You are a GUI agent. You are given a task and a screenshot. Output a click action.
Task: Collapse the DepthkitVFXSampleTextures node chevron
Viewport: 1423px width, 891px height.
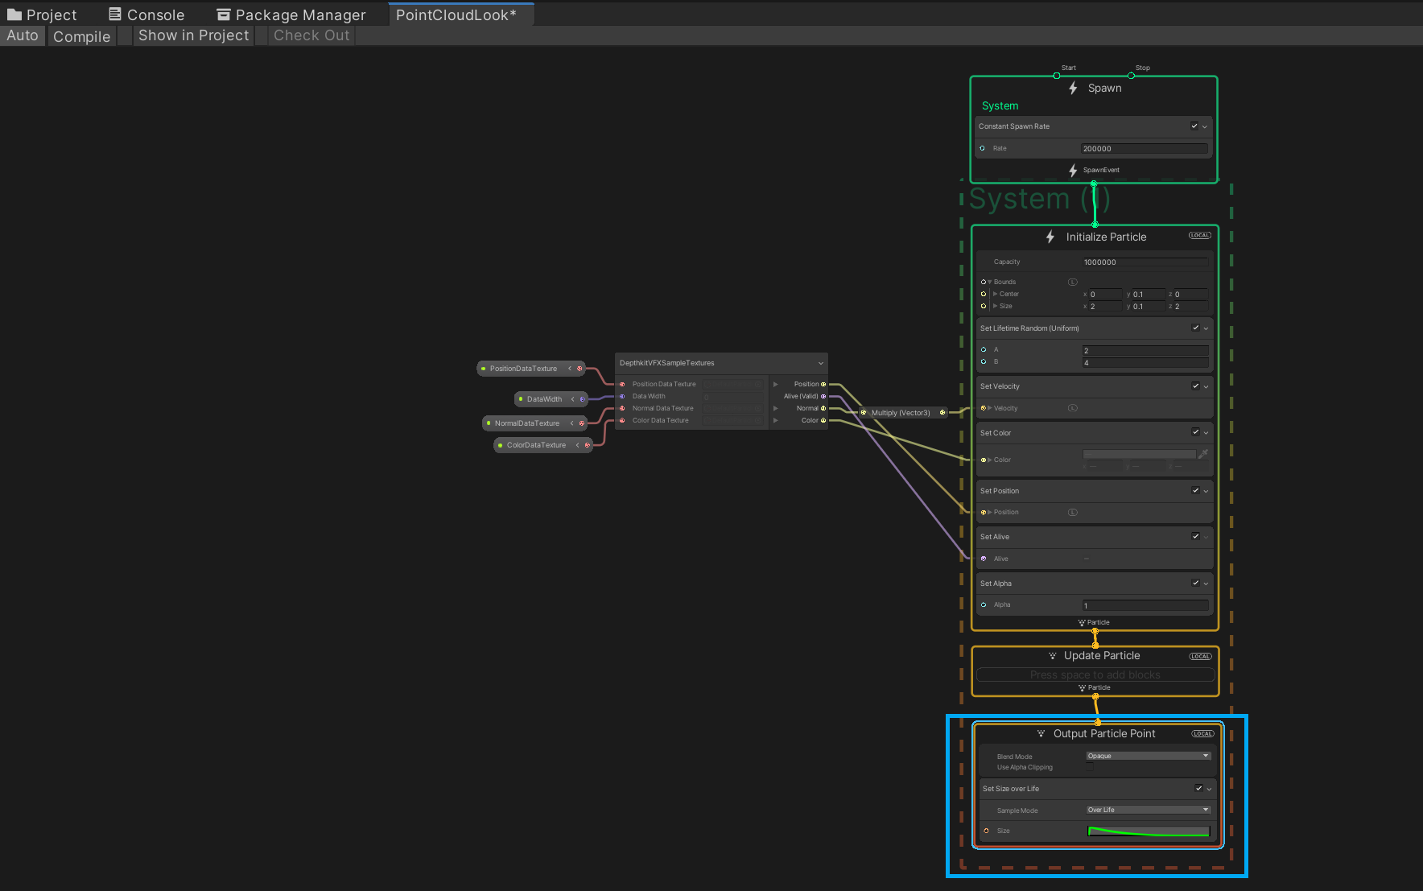tap(820, 363)
